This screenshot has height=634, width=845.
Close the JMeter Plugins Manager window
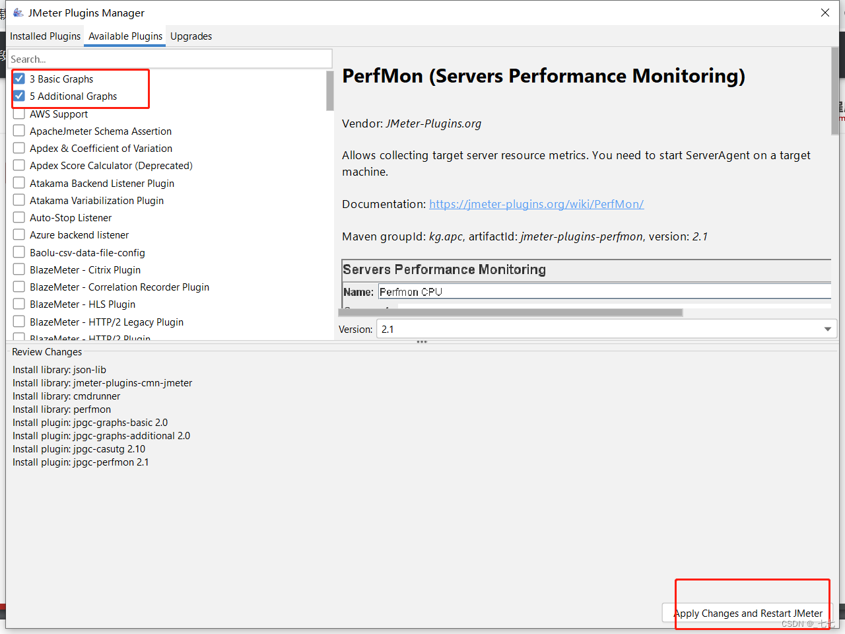click(825, 13)
